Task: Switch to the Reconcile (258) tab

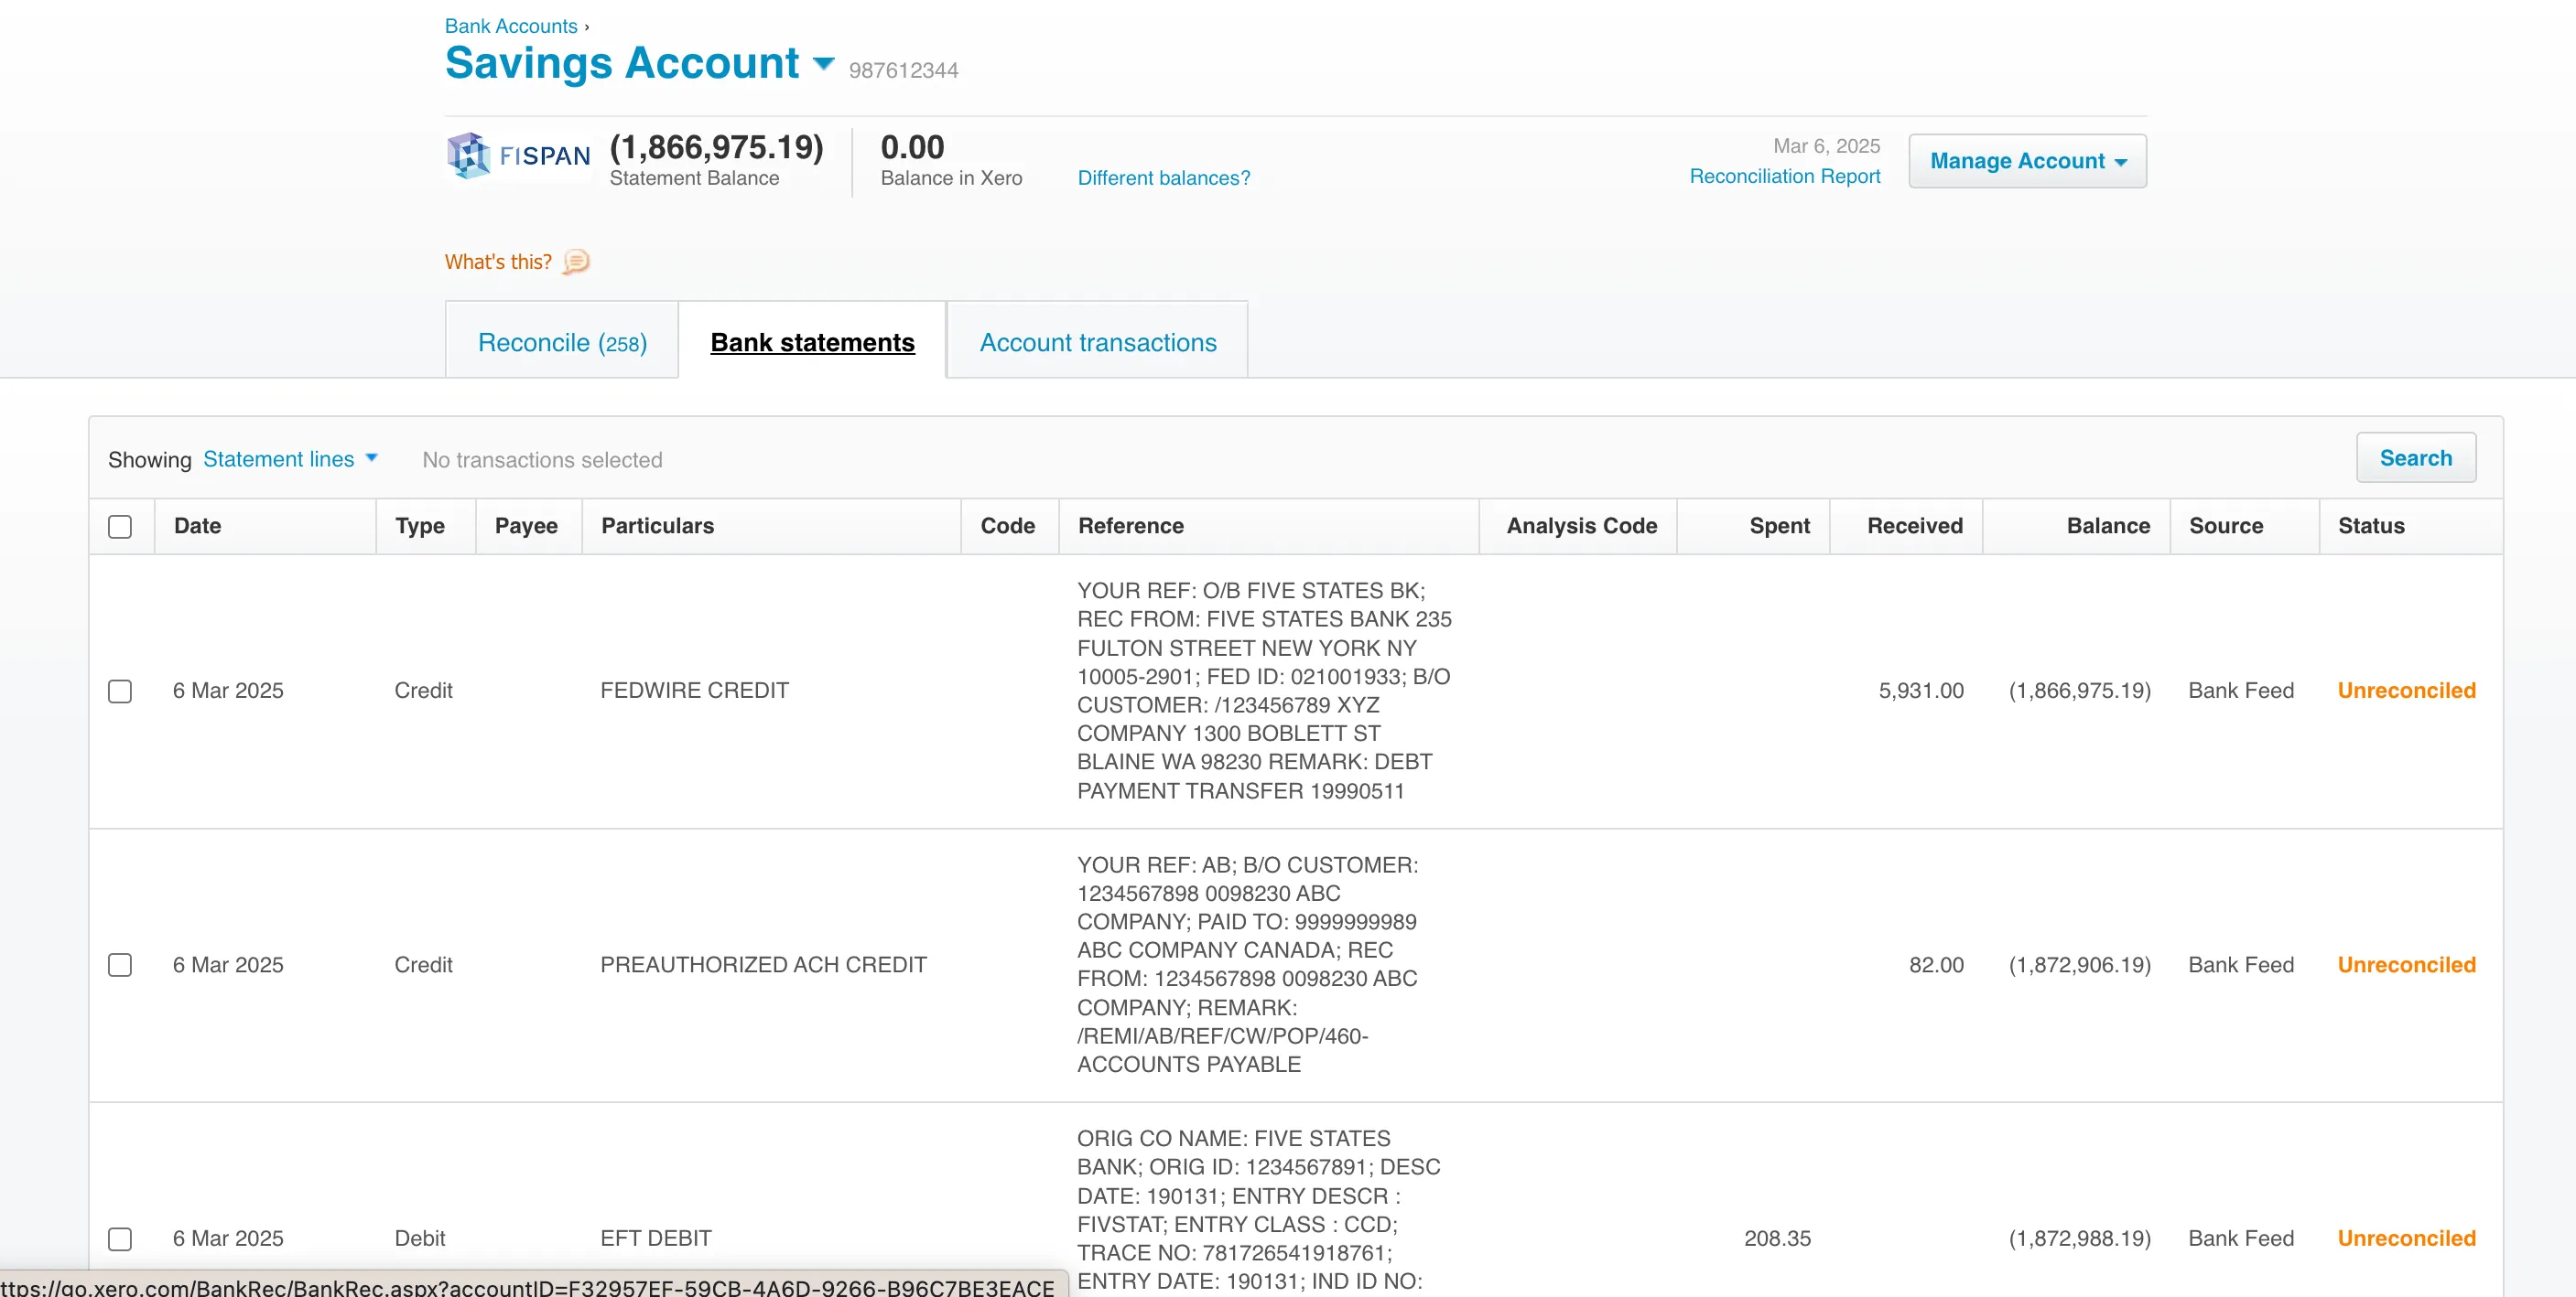Action: tap(562, 342)
